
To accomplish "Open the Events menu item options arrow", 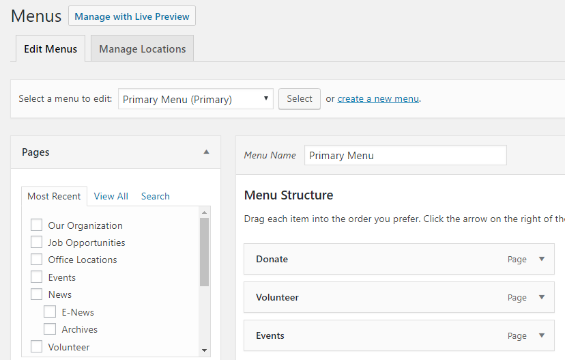I will pyautogui.click(x=542, y=335).
